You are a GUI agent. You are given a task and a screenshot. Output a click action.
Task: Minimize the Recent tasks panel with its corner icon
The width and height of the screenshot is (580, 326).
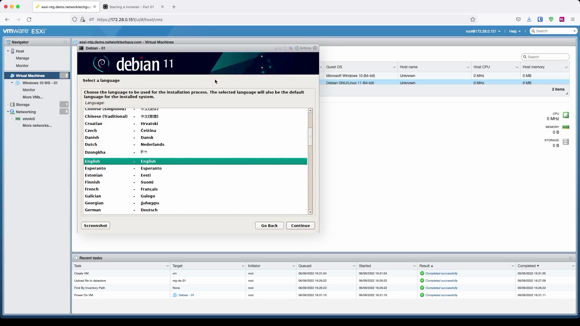pyautogui.click(x=571, y=258)
